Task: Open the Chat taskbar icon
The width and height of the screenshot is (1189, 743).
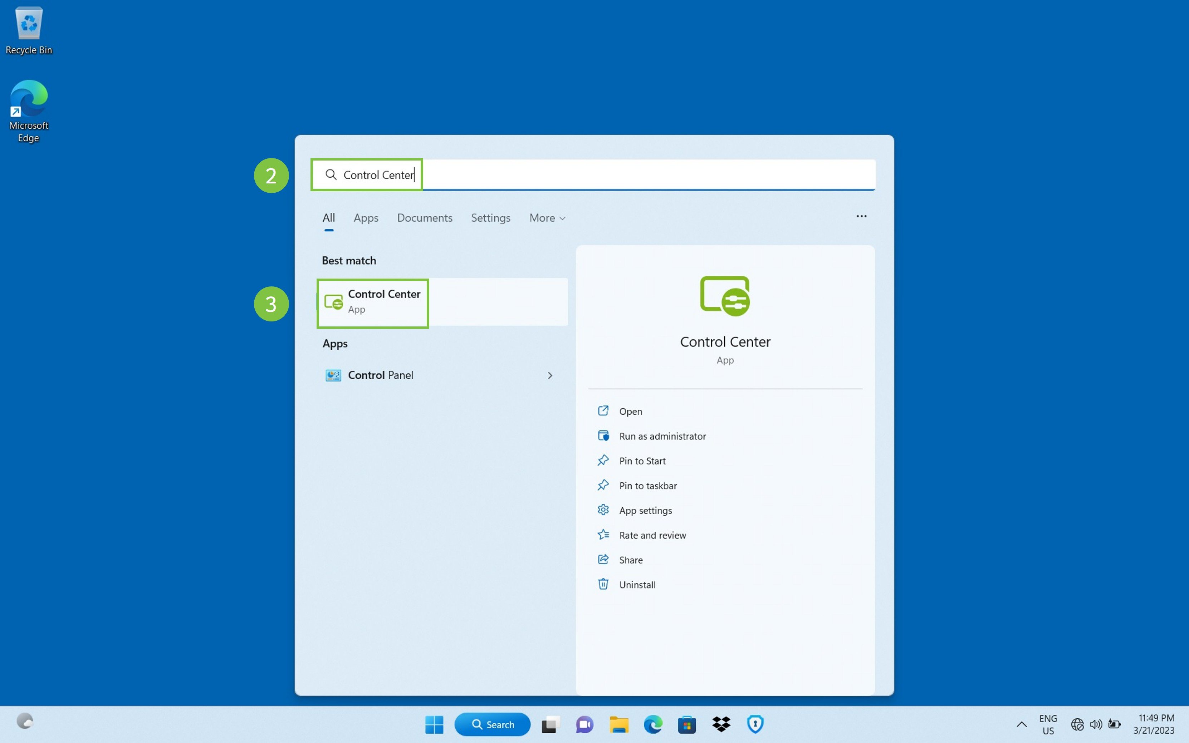Action: click(584, 724)
